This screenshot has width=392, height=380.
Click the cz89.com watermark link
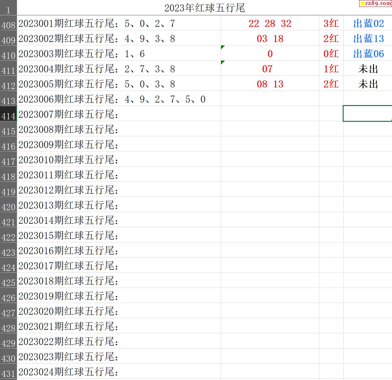coord(376,3)
